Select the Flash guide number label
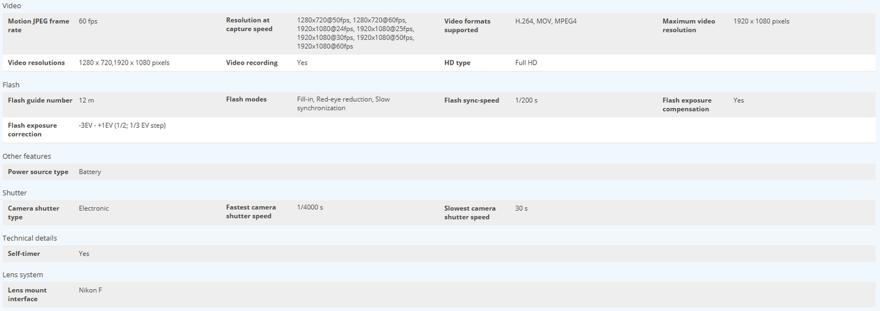The height and width of the screenshot is (311, 880). (40, 100)
